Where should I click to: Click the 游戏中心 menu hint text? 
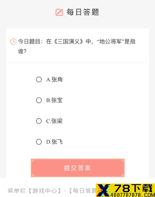(x=45, y=191)
